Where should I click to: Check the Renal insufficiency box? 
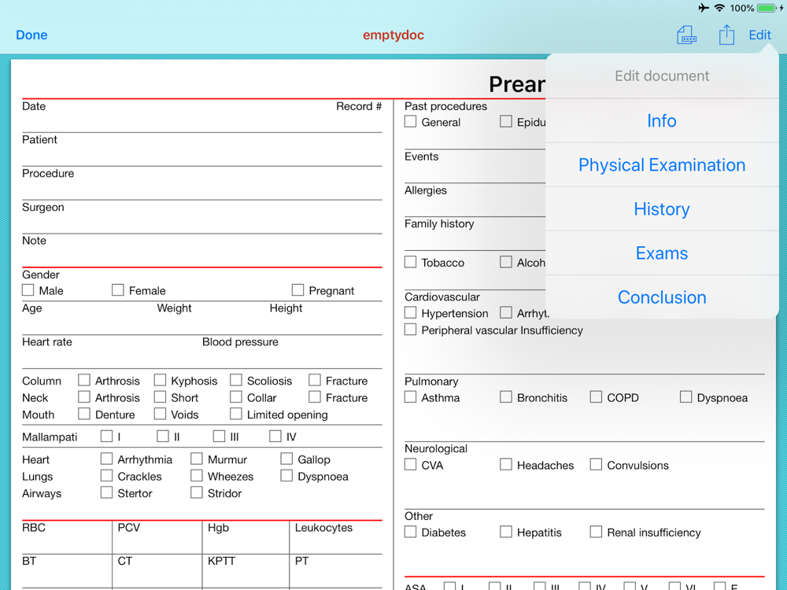tap(596, 532)
